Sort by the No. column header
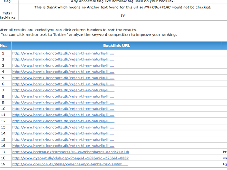 point(3,45)
